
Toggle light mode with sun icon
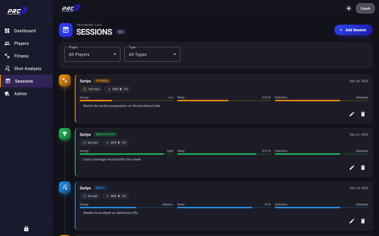(349, 8)
